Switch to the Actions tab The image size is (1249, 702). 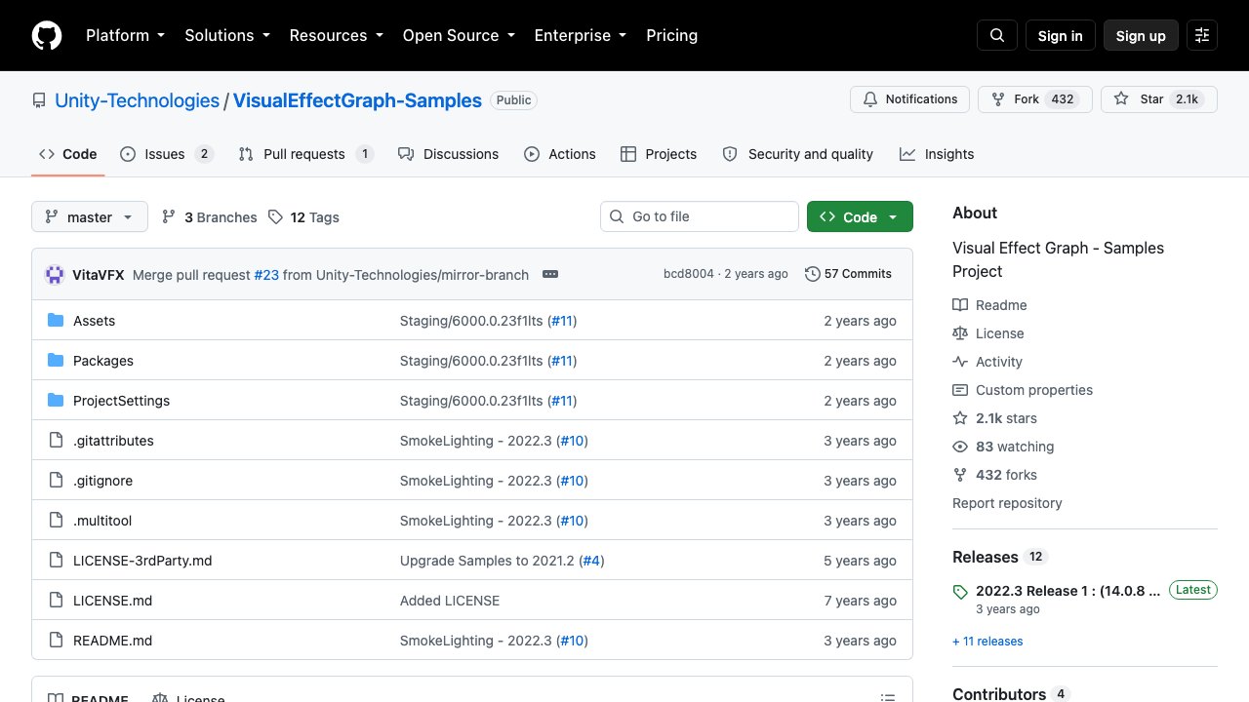[x=560, y=154]
